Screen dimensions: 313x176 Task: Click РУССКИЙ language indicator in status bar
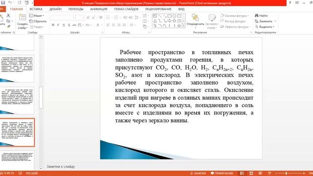click(x=32, y=173)
